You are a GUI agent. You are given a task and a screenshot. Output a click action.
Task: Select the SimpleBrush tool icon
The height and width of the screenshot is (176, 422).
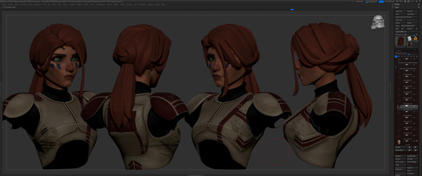[x=415, y=39]
